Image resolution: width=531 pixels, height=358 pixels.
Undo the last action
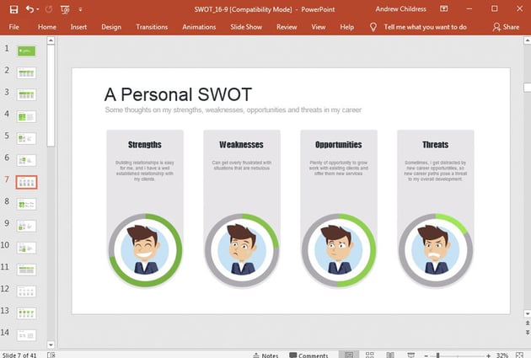29,8
